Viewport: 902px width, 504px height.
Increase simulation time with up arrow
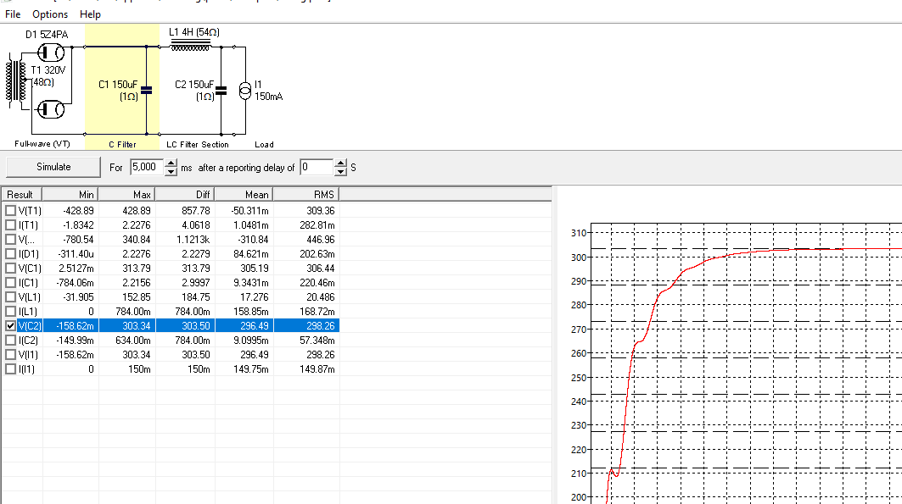(171, 163)
